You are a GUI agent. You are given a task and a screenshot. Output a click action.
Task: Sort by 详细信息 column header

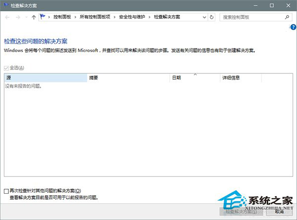(241, 78)
